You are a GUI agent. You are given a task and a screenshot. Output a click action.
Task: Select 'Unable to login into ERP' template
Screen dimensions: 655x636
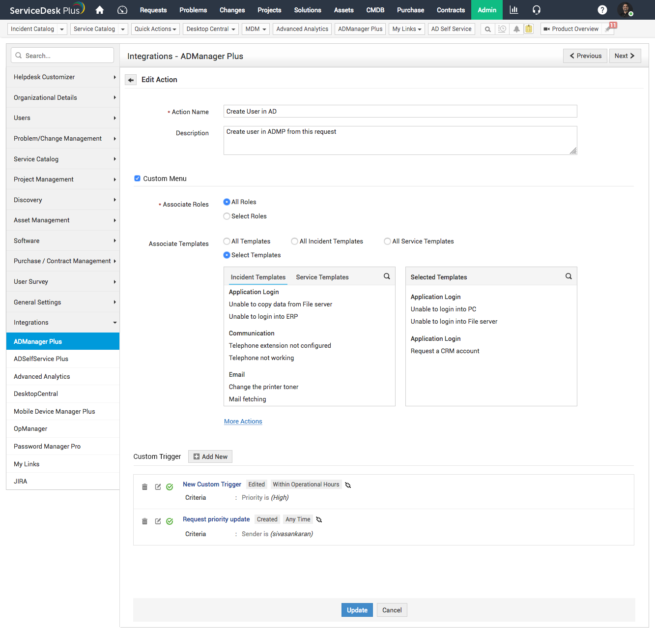coord(263,317)
